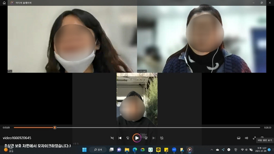
Task: Open the folder-with-user icon on the taskbar
Action: click(182, 150)
